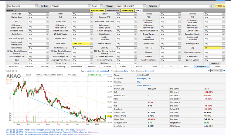
Task: Open the Page 1/2 selector
Action: click(x=217, y=71)
